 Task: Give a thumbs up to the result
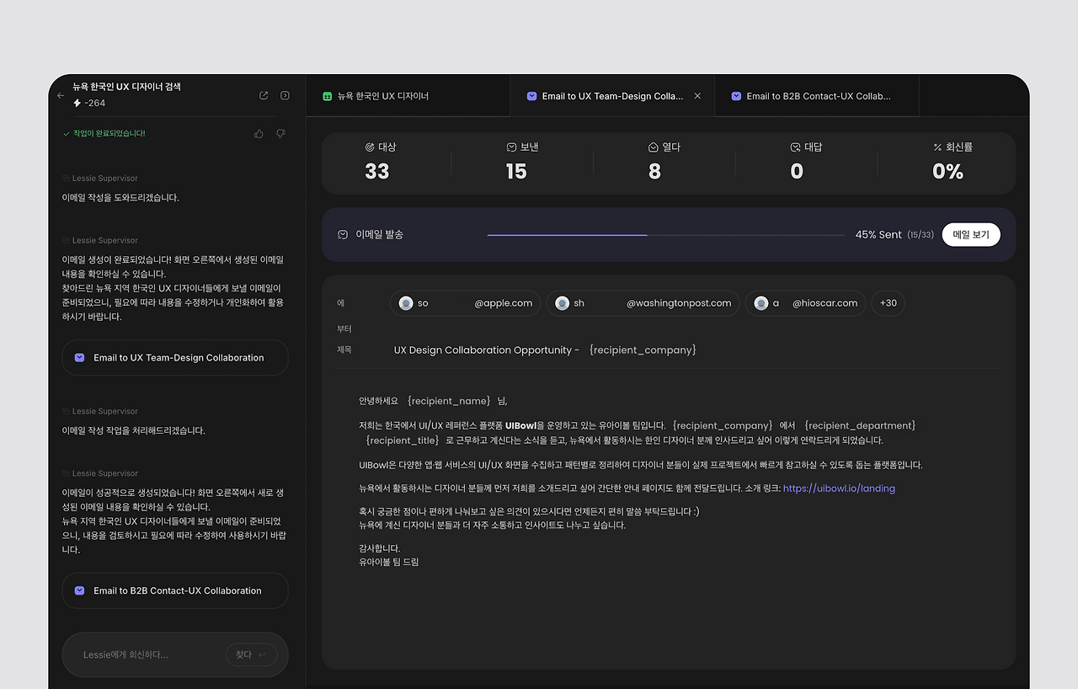(x=259, y=133)
